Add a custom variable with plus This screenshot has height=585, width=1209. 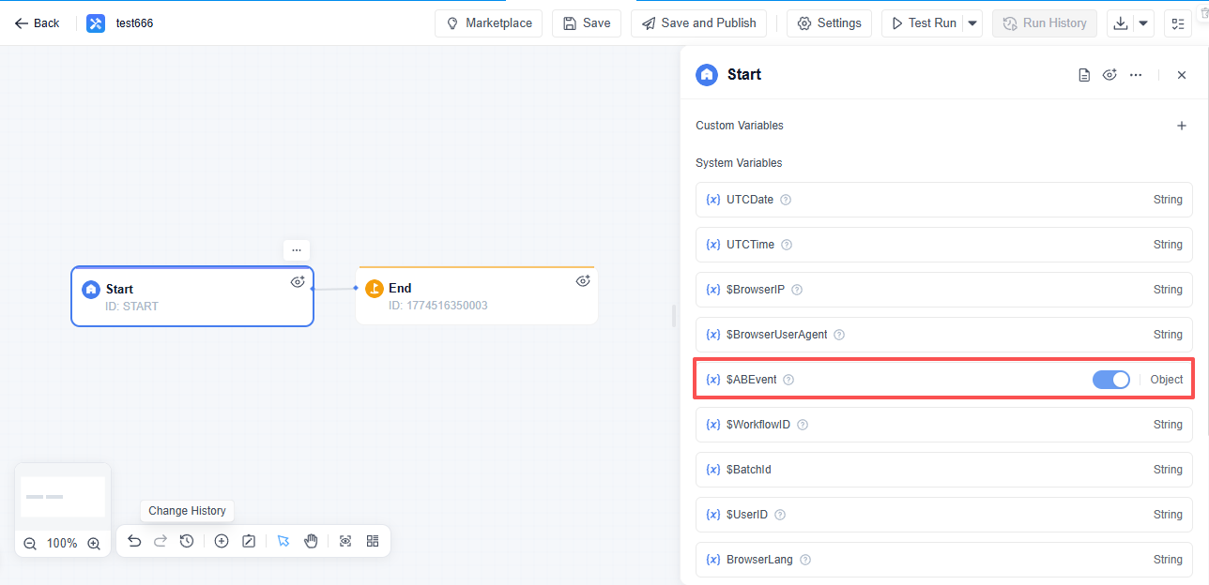1182,126
